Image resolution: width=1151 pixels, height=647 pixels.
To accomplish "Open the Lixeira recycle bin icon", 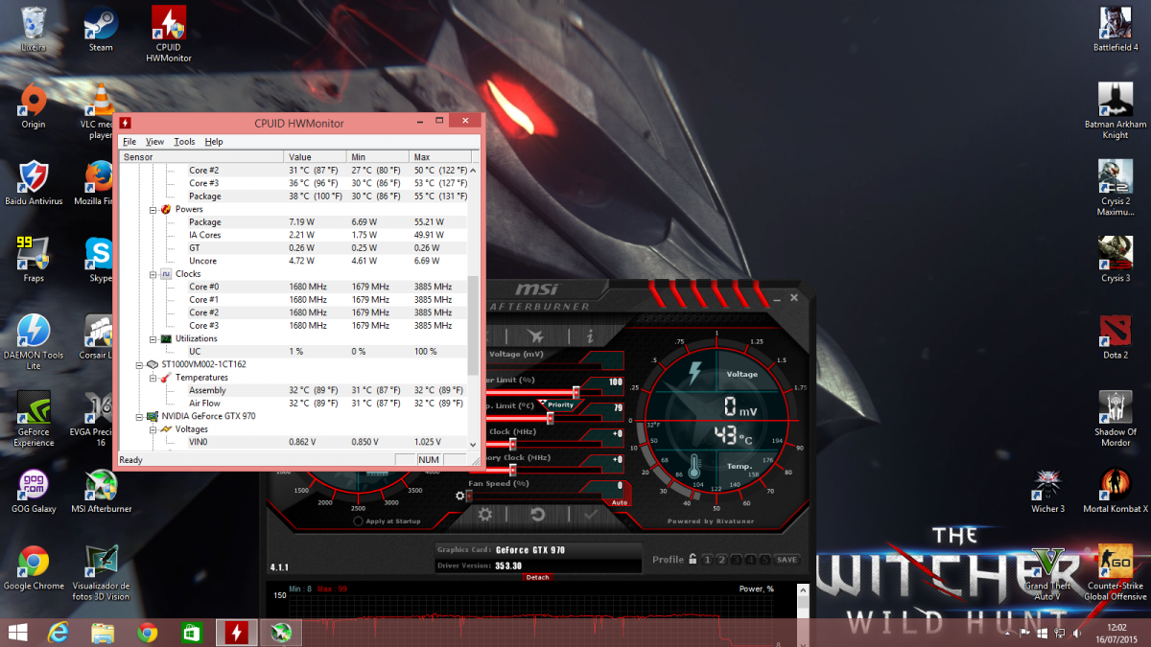I will point(34,29).
